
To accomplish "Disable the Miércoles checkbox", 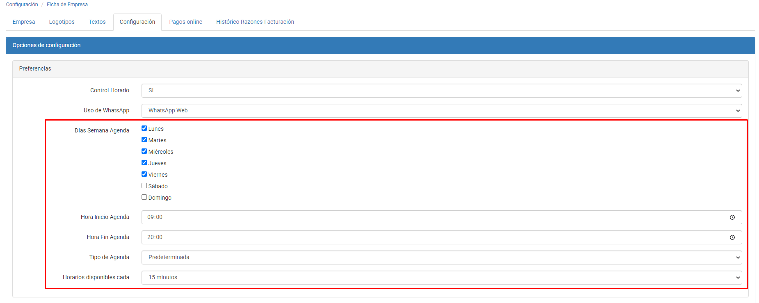I will pyautogui.click(x=144, y=151).
